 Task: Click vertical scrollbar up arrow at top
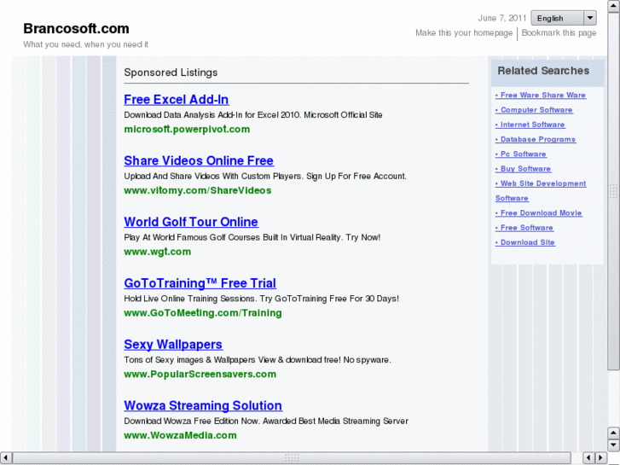tap(613, 6)
